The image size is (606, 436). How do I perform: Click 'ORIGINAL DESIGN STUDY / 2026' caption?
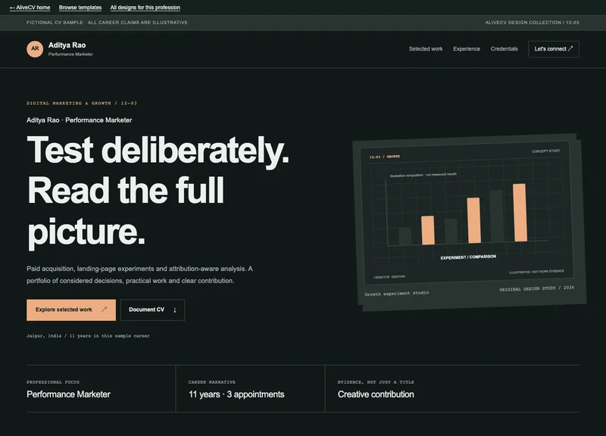point(536,288)
